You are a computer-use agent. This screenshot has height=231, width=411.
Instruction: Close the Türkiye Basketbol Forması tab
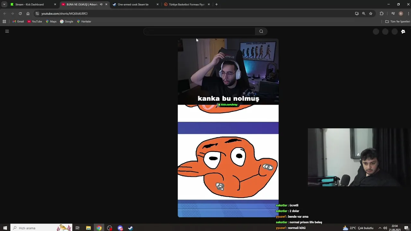tap(209, 4)
